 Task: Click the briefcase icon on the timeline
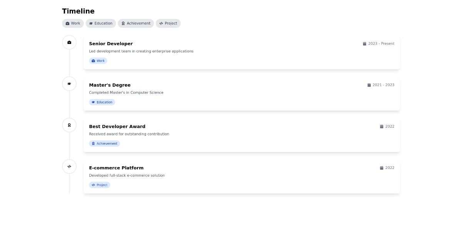[x=69, y=42]
